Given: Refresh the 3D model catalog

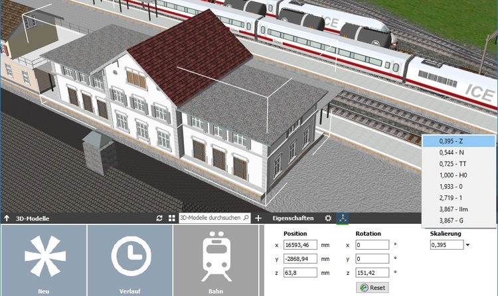Looking at the screenshot, I should (159, 218).
